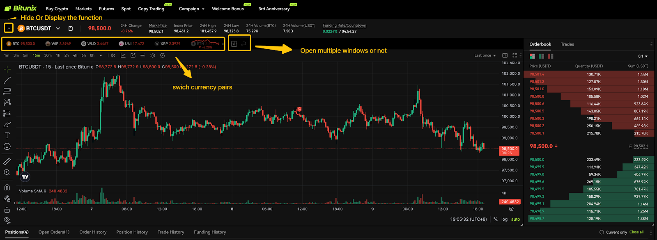This screenshot has width=657, height=240.
Task: Open the long position forecasting tool
Action: point(7,113)
